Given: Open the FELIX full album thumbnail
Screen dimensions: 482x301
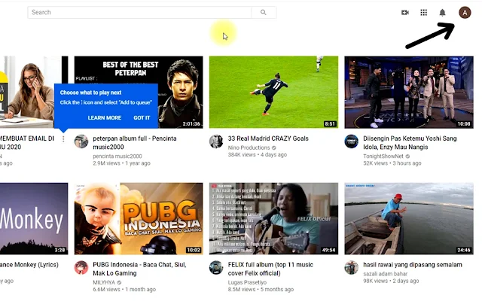Looking at the screenshot, I should click(x=273, y=219).
